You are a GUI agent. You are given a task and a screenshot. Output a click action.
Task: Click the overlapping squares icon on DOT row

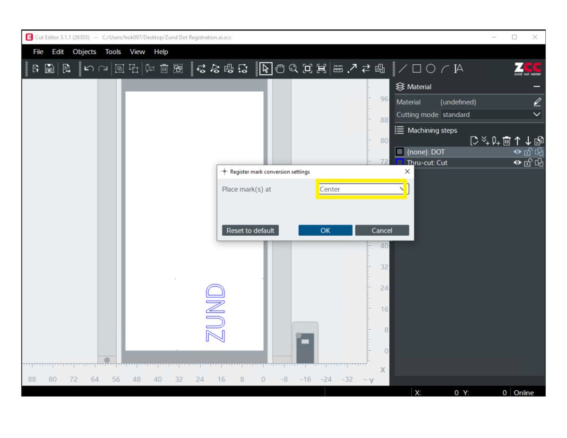click(x=539, y=152)
